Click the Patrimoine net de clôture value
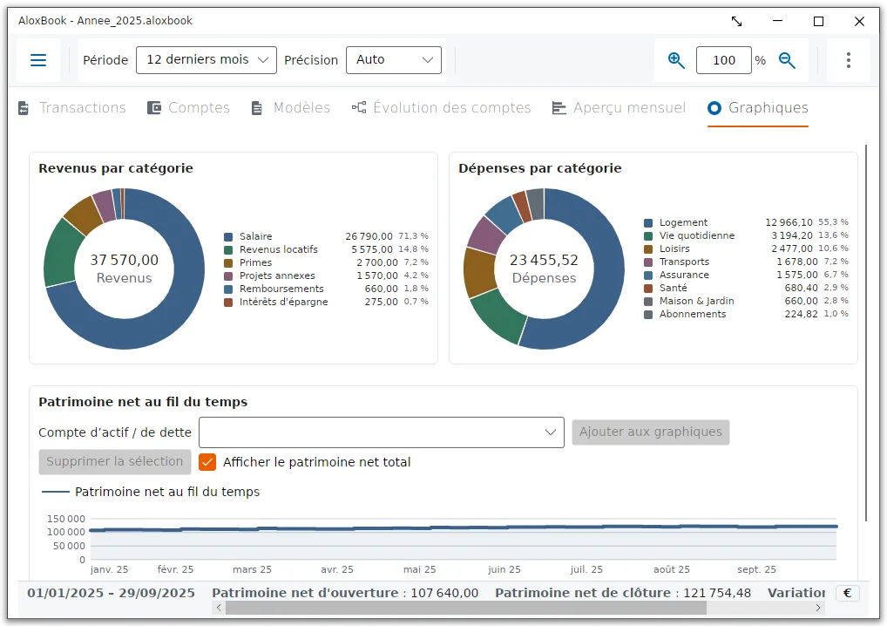 click(717, 593)
